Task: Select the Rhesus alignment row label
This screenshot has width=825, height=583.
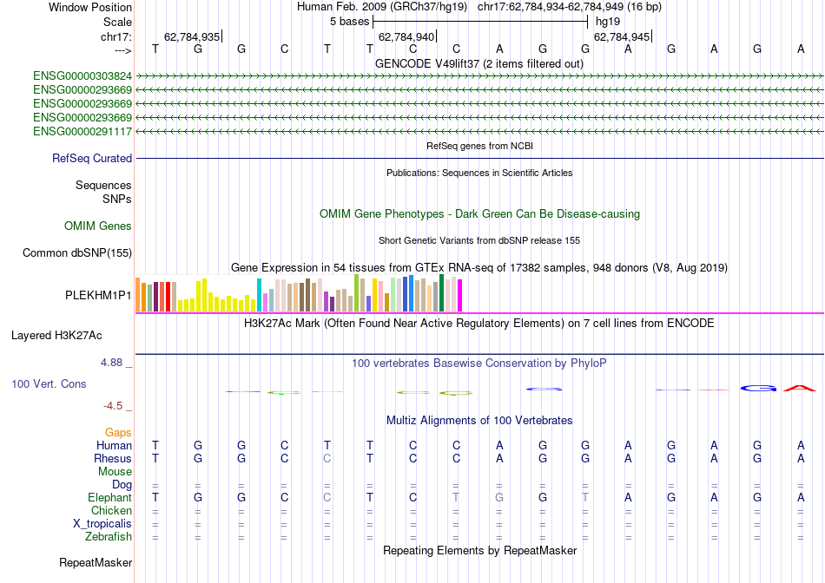Action: point(113,458)
